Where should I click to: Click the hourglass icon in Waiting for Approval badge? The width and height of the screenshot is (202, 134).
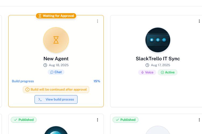coord(40,16)
